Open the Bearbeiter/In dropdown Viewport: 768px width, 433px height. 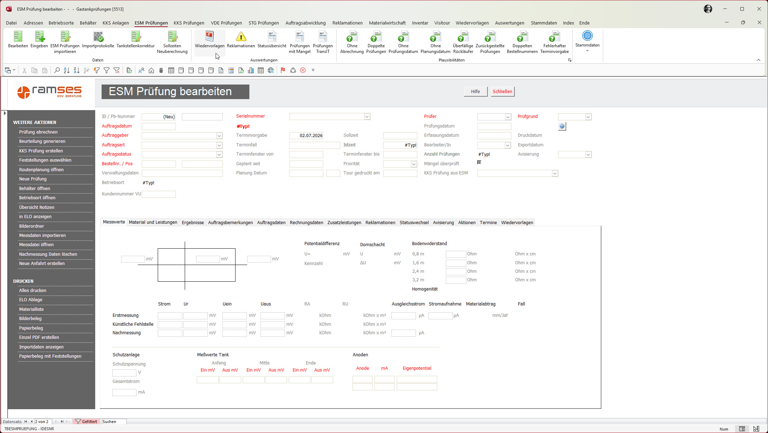click(508, 145)
